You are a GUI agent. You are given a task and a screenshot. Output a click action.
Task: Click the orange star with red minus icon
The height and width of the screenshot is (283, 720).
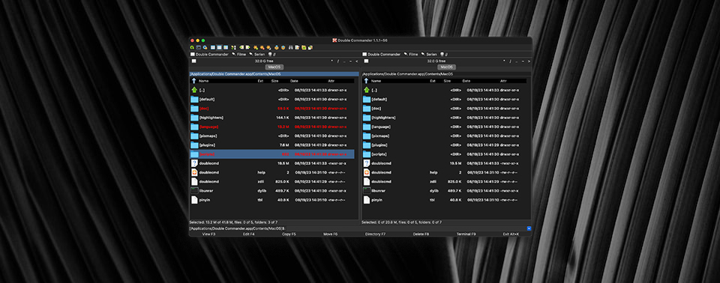262,47
